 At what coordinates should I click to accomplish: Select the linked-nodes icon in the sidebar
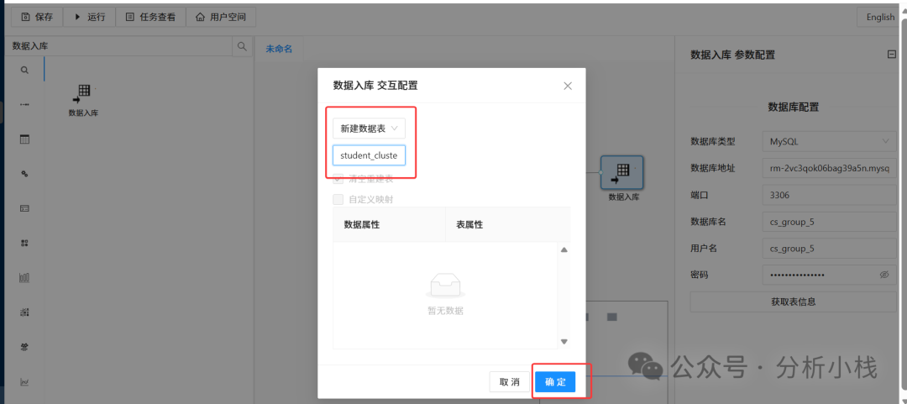pyautogui.click(x=24, y=174)
